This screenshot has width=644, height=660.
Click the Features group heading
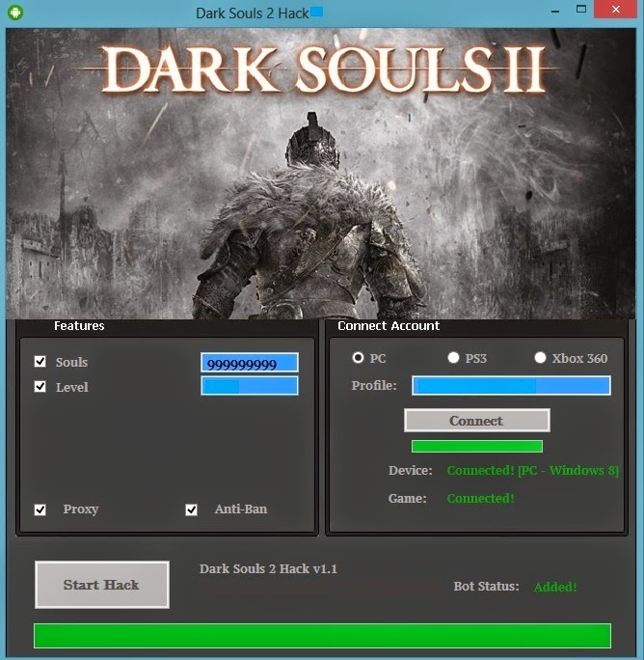79,326
